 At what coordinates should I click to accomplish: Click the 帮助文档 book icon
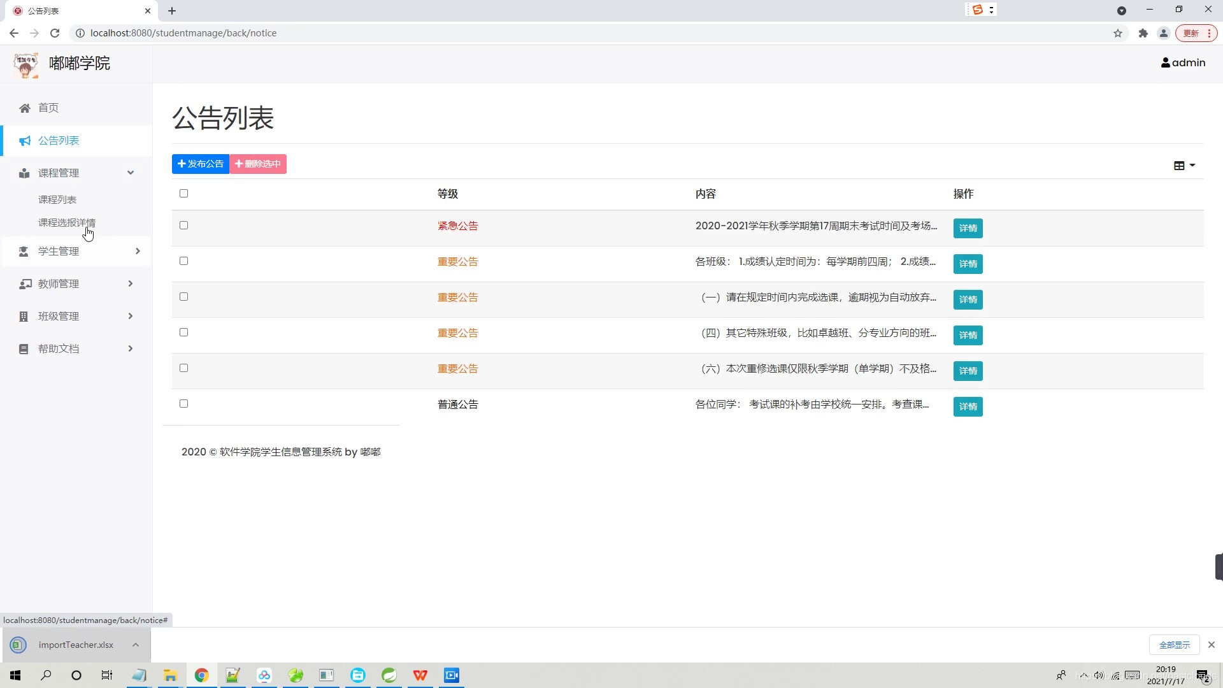point(24,349)
